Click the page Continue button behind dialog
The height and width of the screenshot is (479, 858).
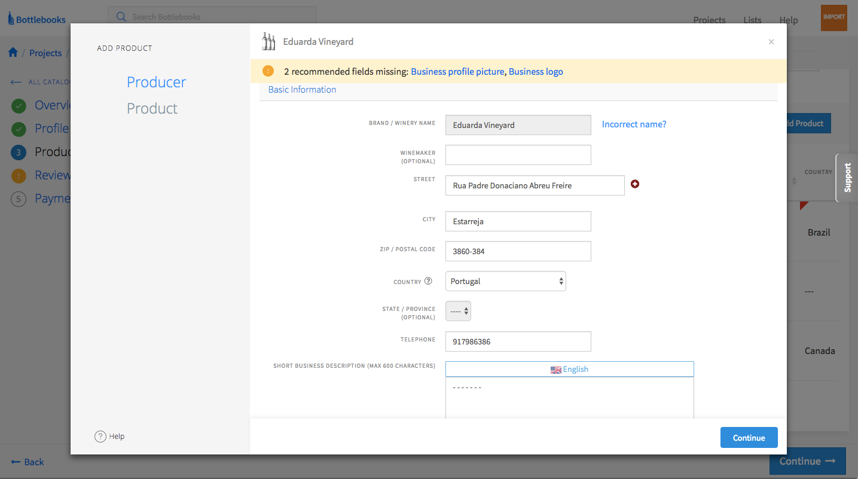click(808, 461)
